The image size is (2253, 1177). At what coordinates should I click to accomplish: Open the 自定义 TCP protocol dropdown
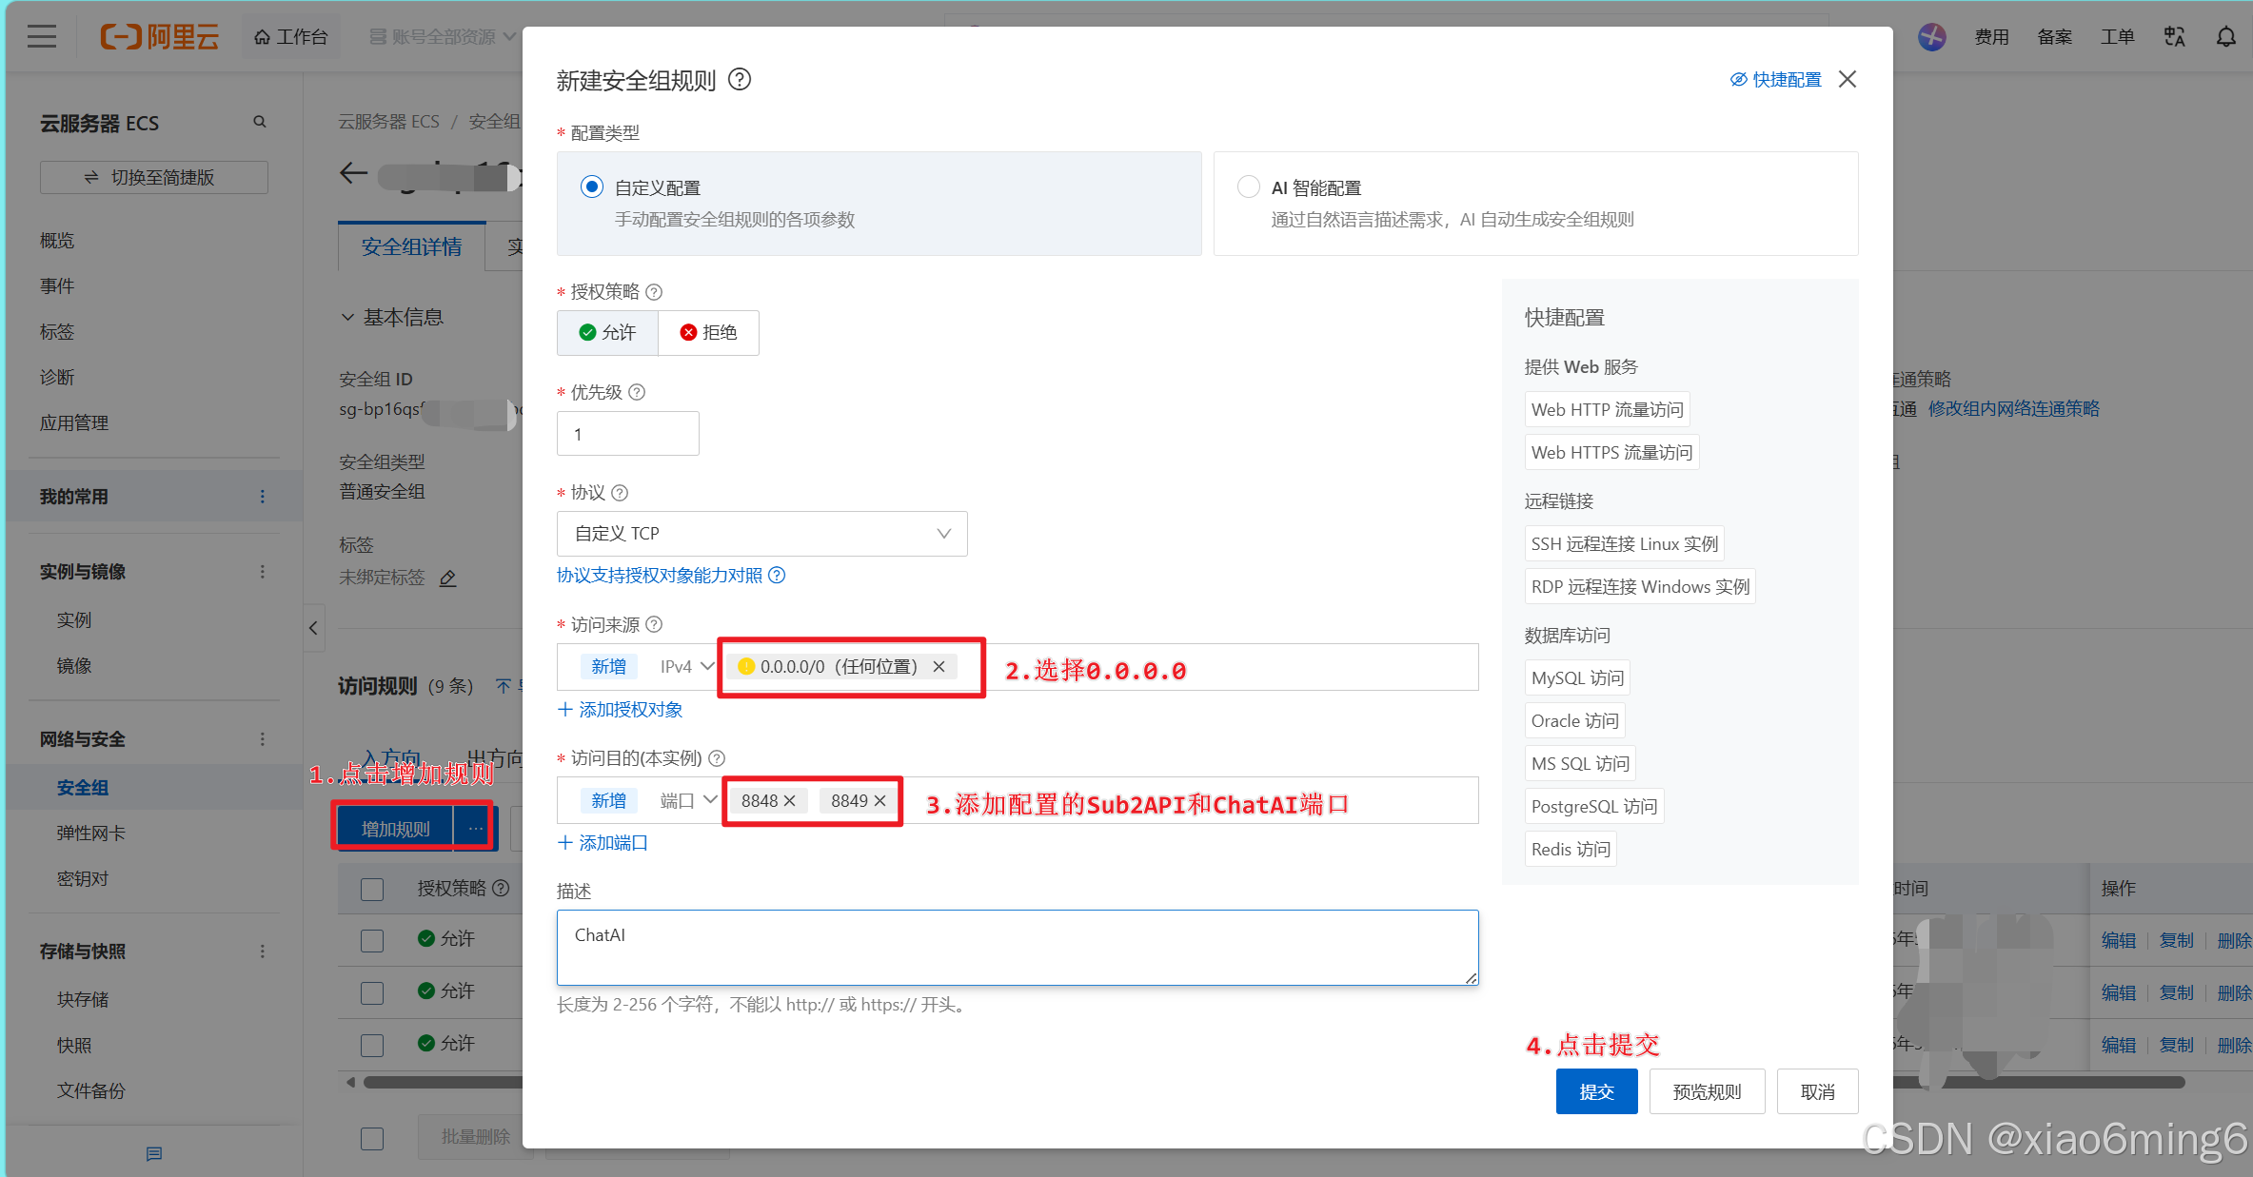pos(761,534)
